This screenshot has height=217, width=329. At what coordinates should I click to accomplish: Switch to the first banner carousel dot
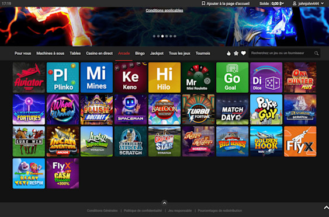click(x=154, y=36)
